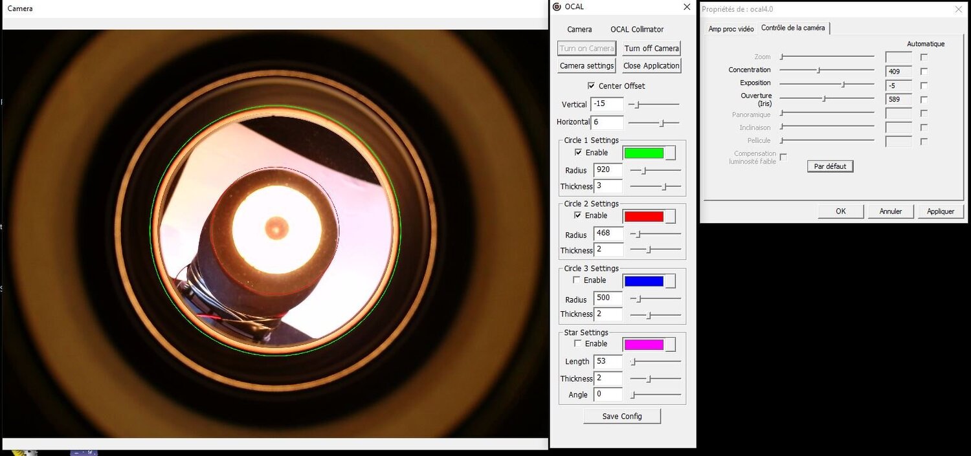The height and width of the screenshot is (456, 971).
Task: Enable Circle 3 checkbox
Action: click(x=577, y=280)
